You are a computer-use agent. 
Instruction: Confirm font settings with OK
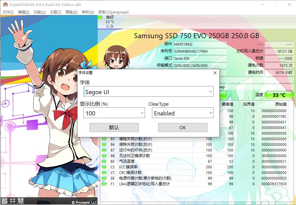pos(182,127)
